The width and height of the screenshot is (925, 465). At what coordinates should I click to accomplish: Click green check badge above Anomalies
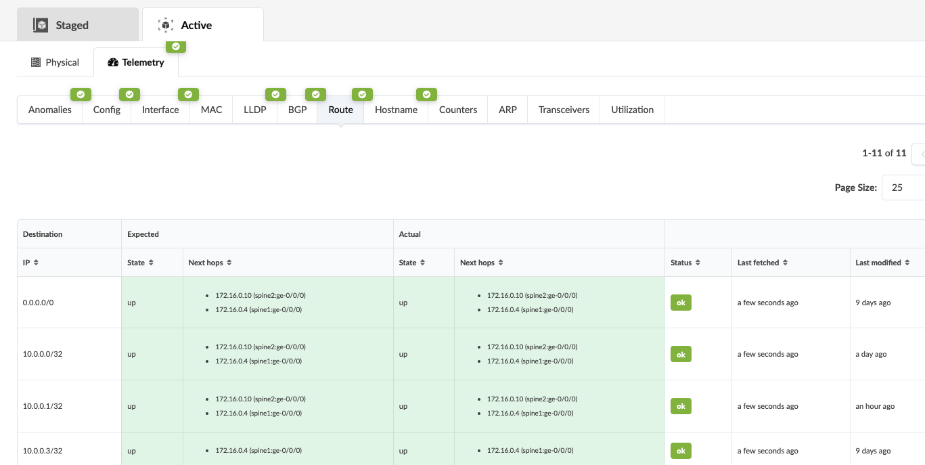(x=81, y=95)
